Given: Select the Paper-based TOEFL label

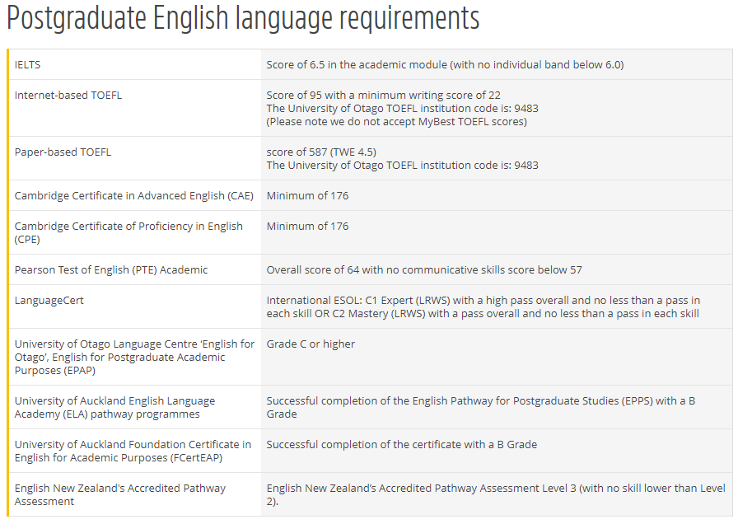Looking at the screenshot, I should pos(63,152).
